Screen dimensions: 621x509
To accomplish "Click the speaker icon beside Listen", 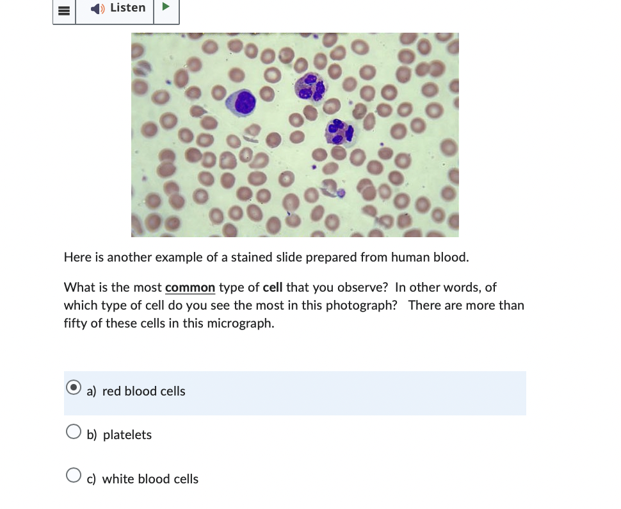I will point(97,8).
